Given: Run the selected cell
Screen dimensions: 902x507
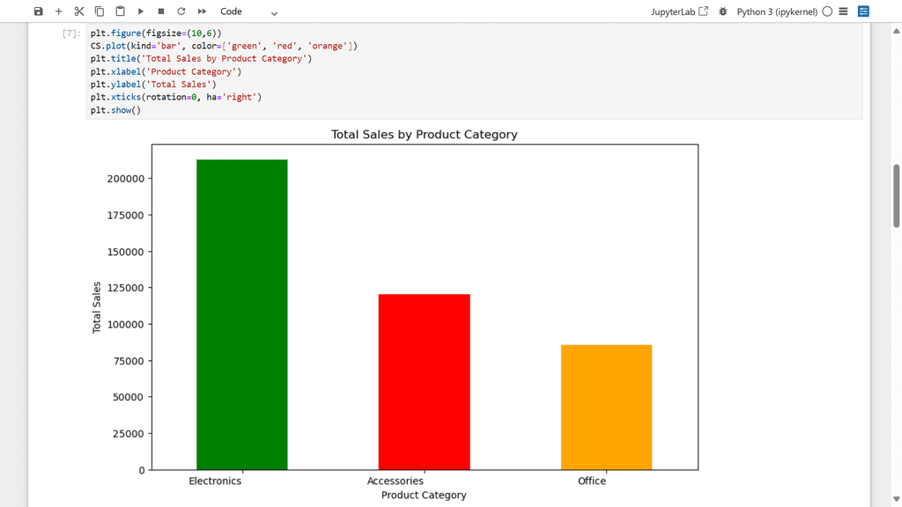Looking at the screenshot, I should (x=141, y=11).
